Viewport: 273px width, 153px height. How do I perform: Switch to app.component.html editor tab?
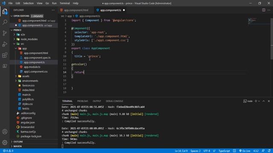pos(76,10)
